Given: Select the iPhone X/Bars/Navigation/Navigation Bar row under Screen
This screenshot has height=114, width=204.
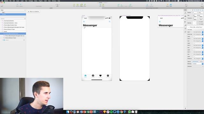Looking at the screenshot, I should [x=13, y=36].
